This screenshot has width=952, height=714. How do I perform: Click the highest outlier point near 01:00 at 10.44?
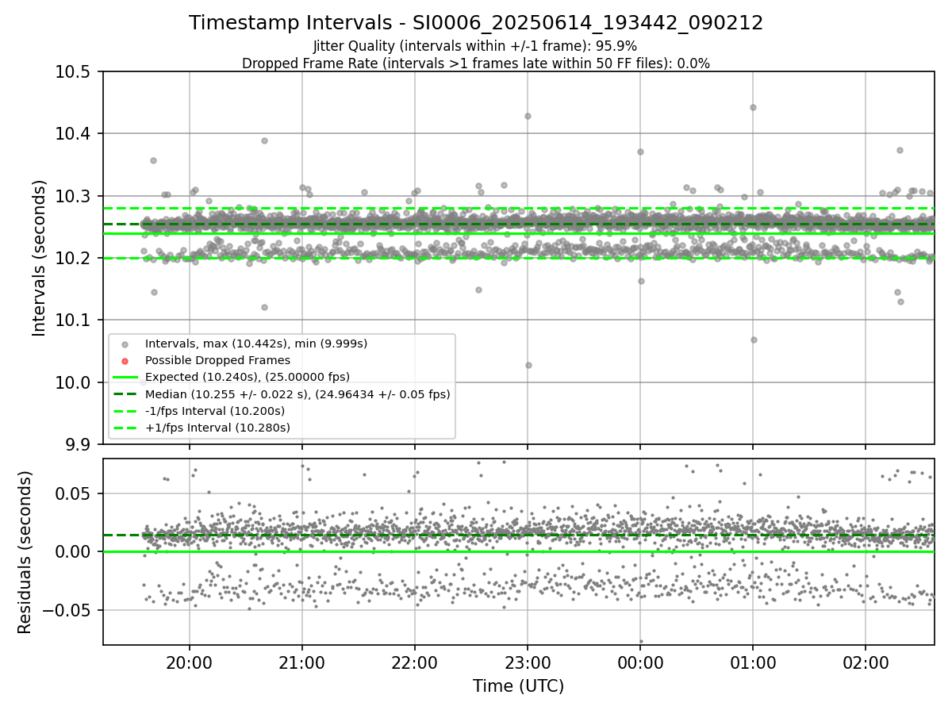753,107
